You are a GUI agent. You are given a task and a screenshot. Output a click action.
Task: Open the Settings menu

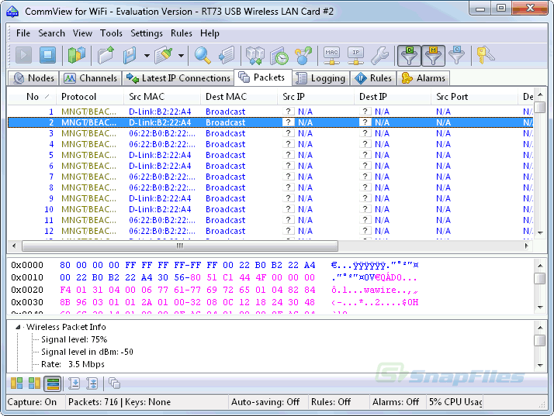(147, 33)
